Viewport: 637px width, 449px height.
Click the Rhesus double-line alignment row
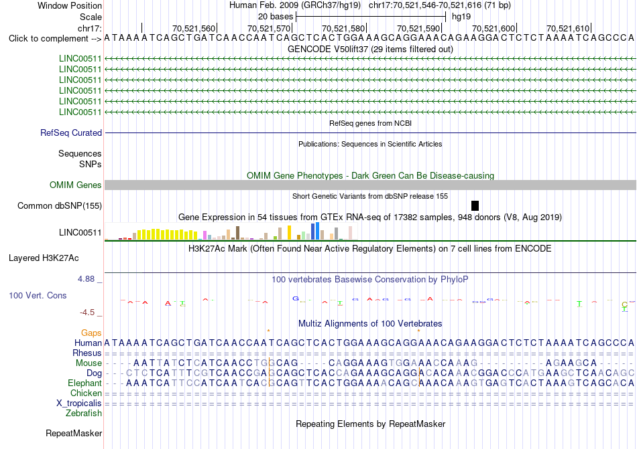[370, 353]
